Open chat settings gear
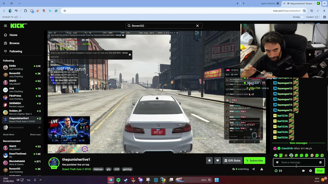328x184 pixels. tap(311, 171)
